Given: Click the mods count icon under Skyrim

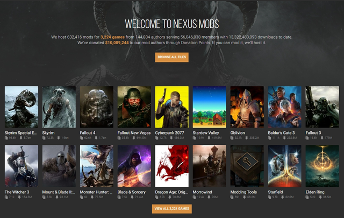Looking at the screenshot, I should [x=44, y=138].
